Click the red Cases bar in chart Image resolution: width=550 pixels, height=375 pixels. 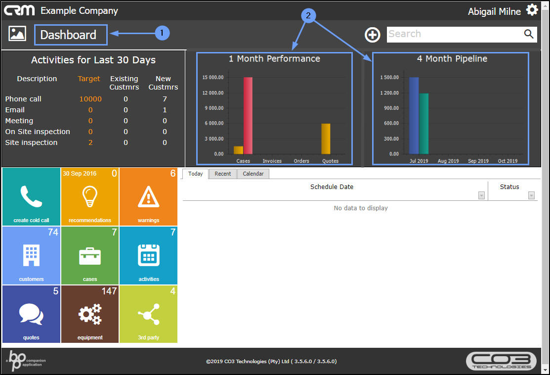coord(248,116)
